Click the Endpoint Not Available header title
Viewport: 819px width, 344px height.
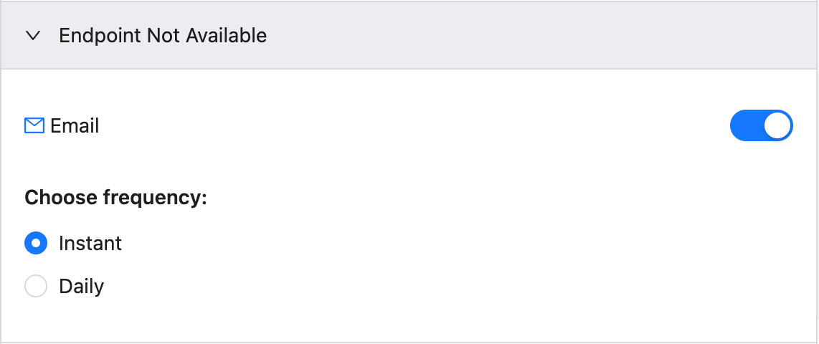pyautogui.click(x=163, y=36)
